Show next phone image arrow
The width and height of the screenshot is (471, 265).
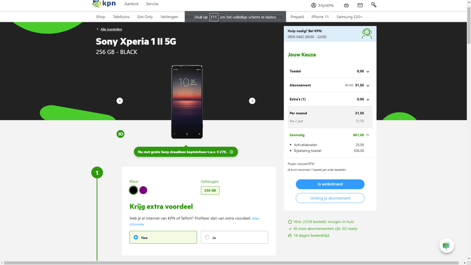click(252, 101)
